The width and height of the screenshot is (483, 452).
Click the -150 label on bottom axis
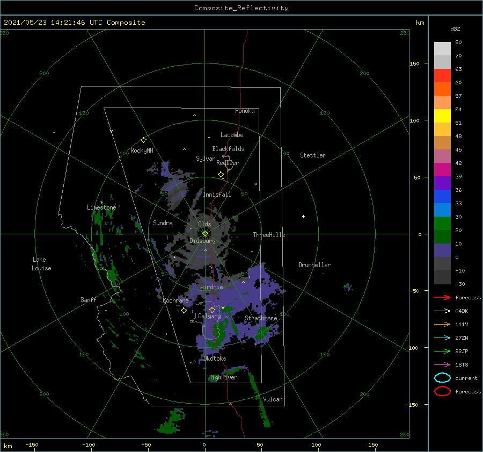click(x=32, y=444)
